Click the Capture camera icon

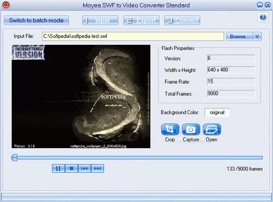tap(191, 130)
